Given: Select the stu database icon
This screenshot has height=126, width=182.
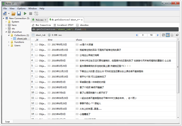Looking at the screenshot, I should click(x=9, y=28).
